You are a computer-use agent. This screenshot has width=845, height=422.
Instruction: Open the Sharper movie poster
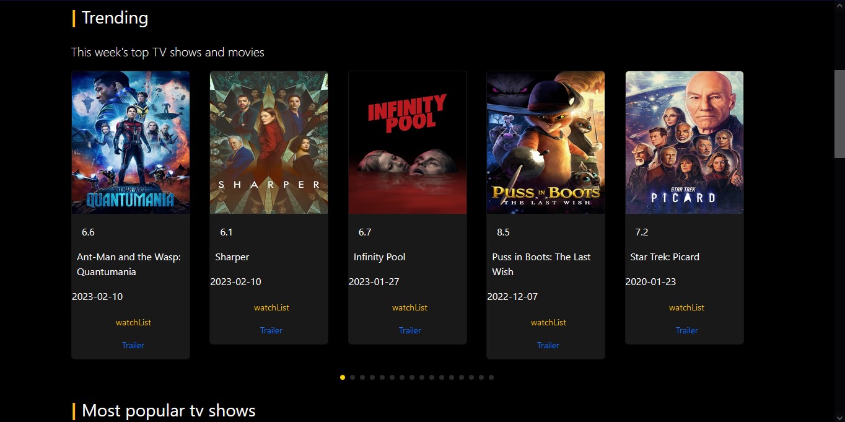tap(269, 143)
